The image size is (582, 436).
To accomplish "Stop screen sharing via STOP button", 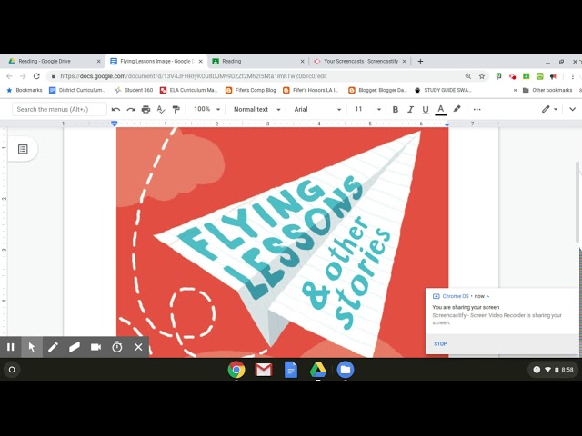I will coord(440,343).
